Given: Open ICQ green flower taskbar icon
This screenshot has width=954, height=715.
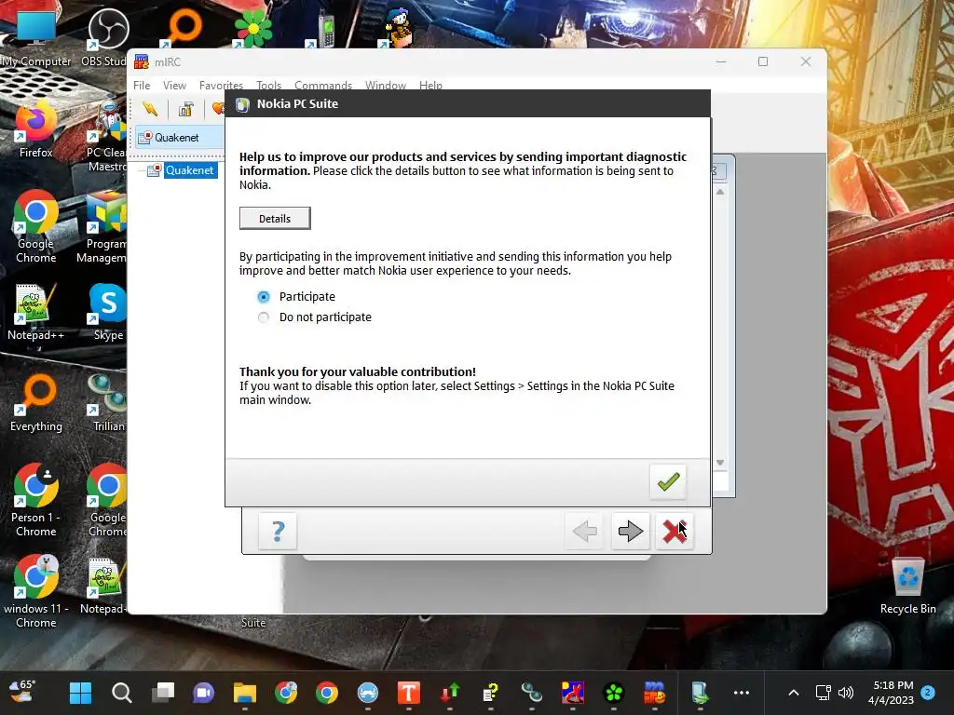Looking at the screenshot, I should tap(613, 693).
